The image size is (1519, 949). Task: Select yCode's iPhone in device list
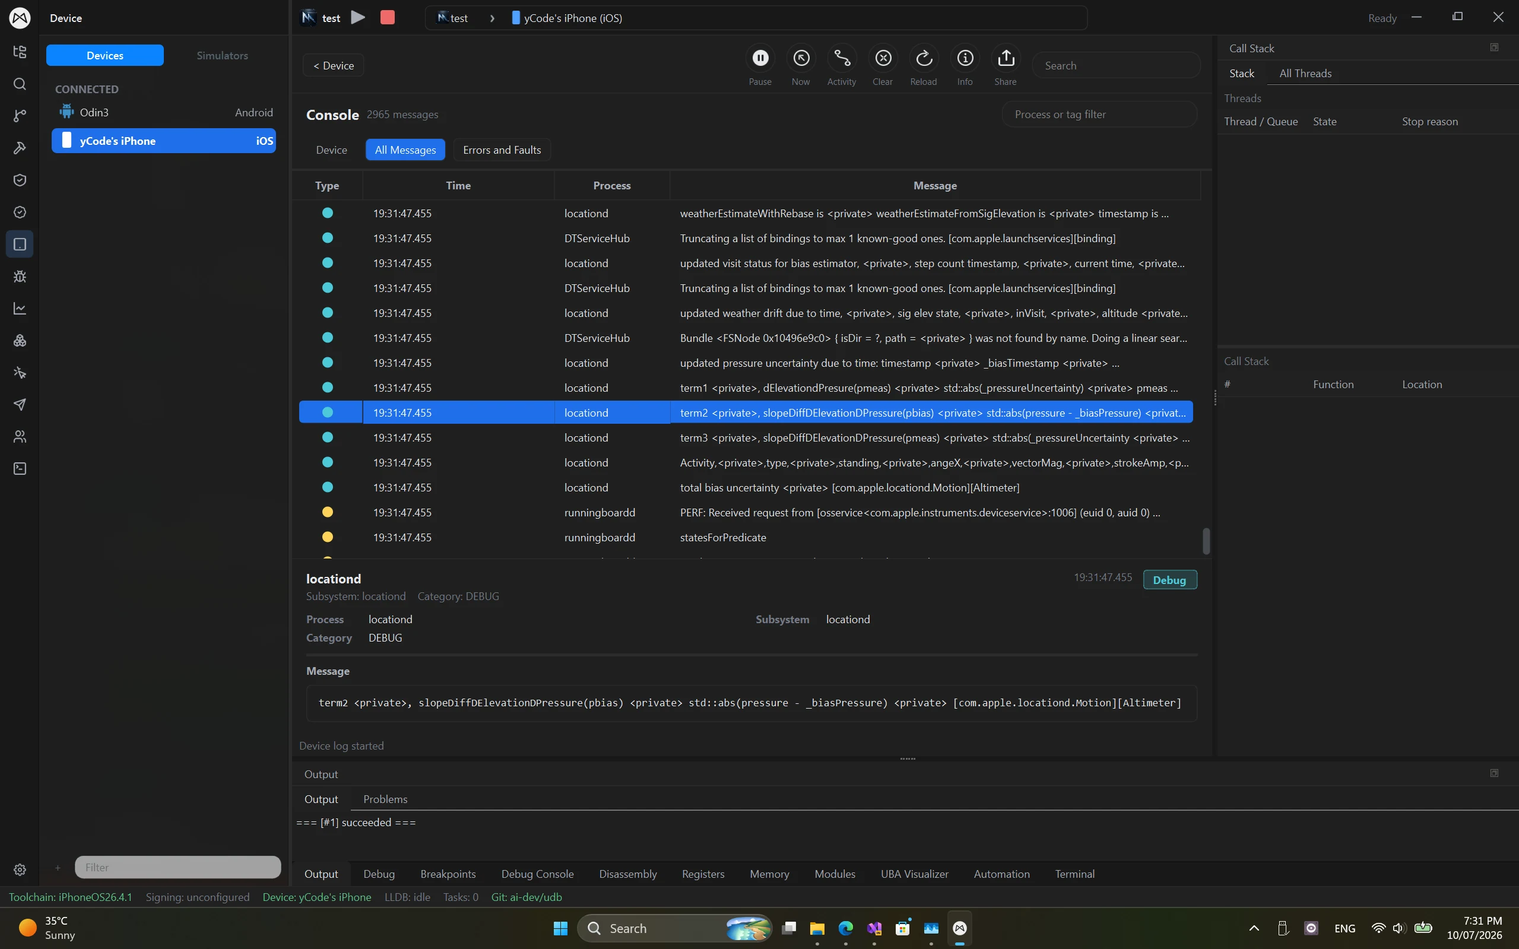pos(164,141)
